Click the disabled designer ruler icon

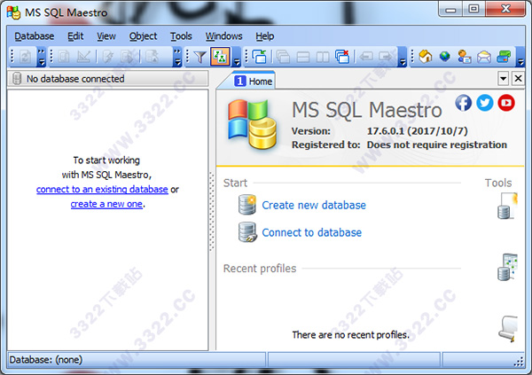[83, 57]
